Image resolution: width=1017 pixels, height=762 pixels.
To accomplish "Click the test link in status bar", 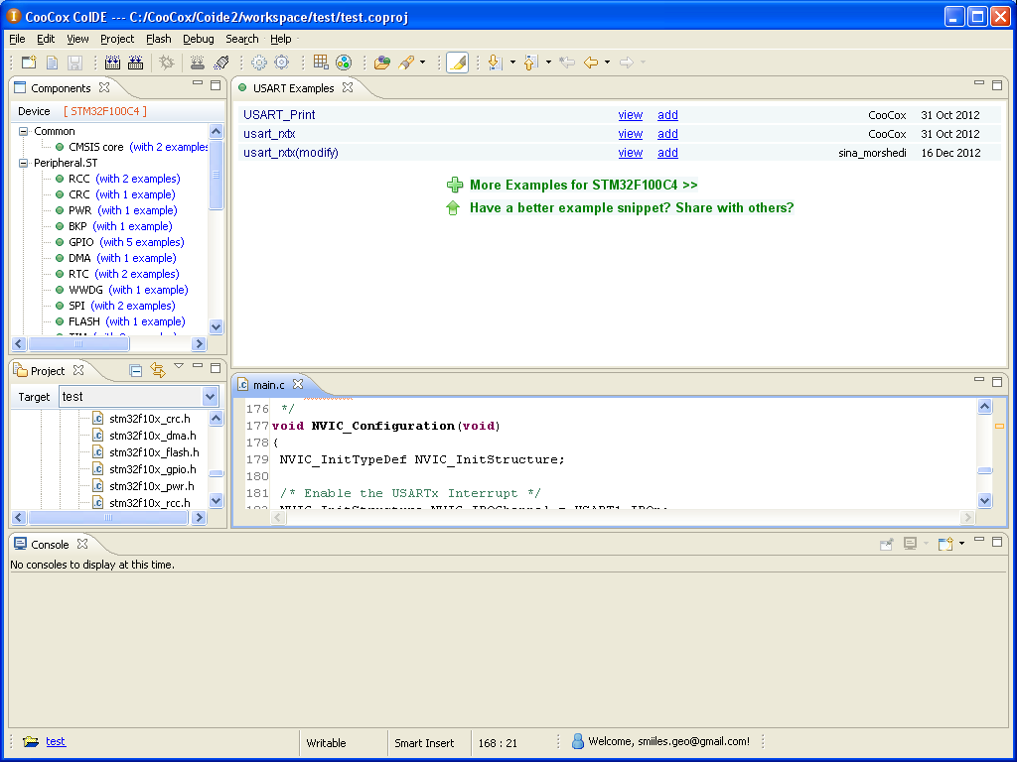I will (56, 741).
